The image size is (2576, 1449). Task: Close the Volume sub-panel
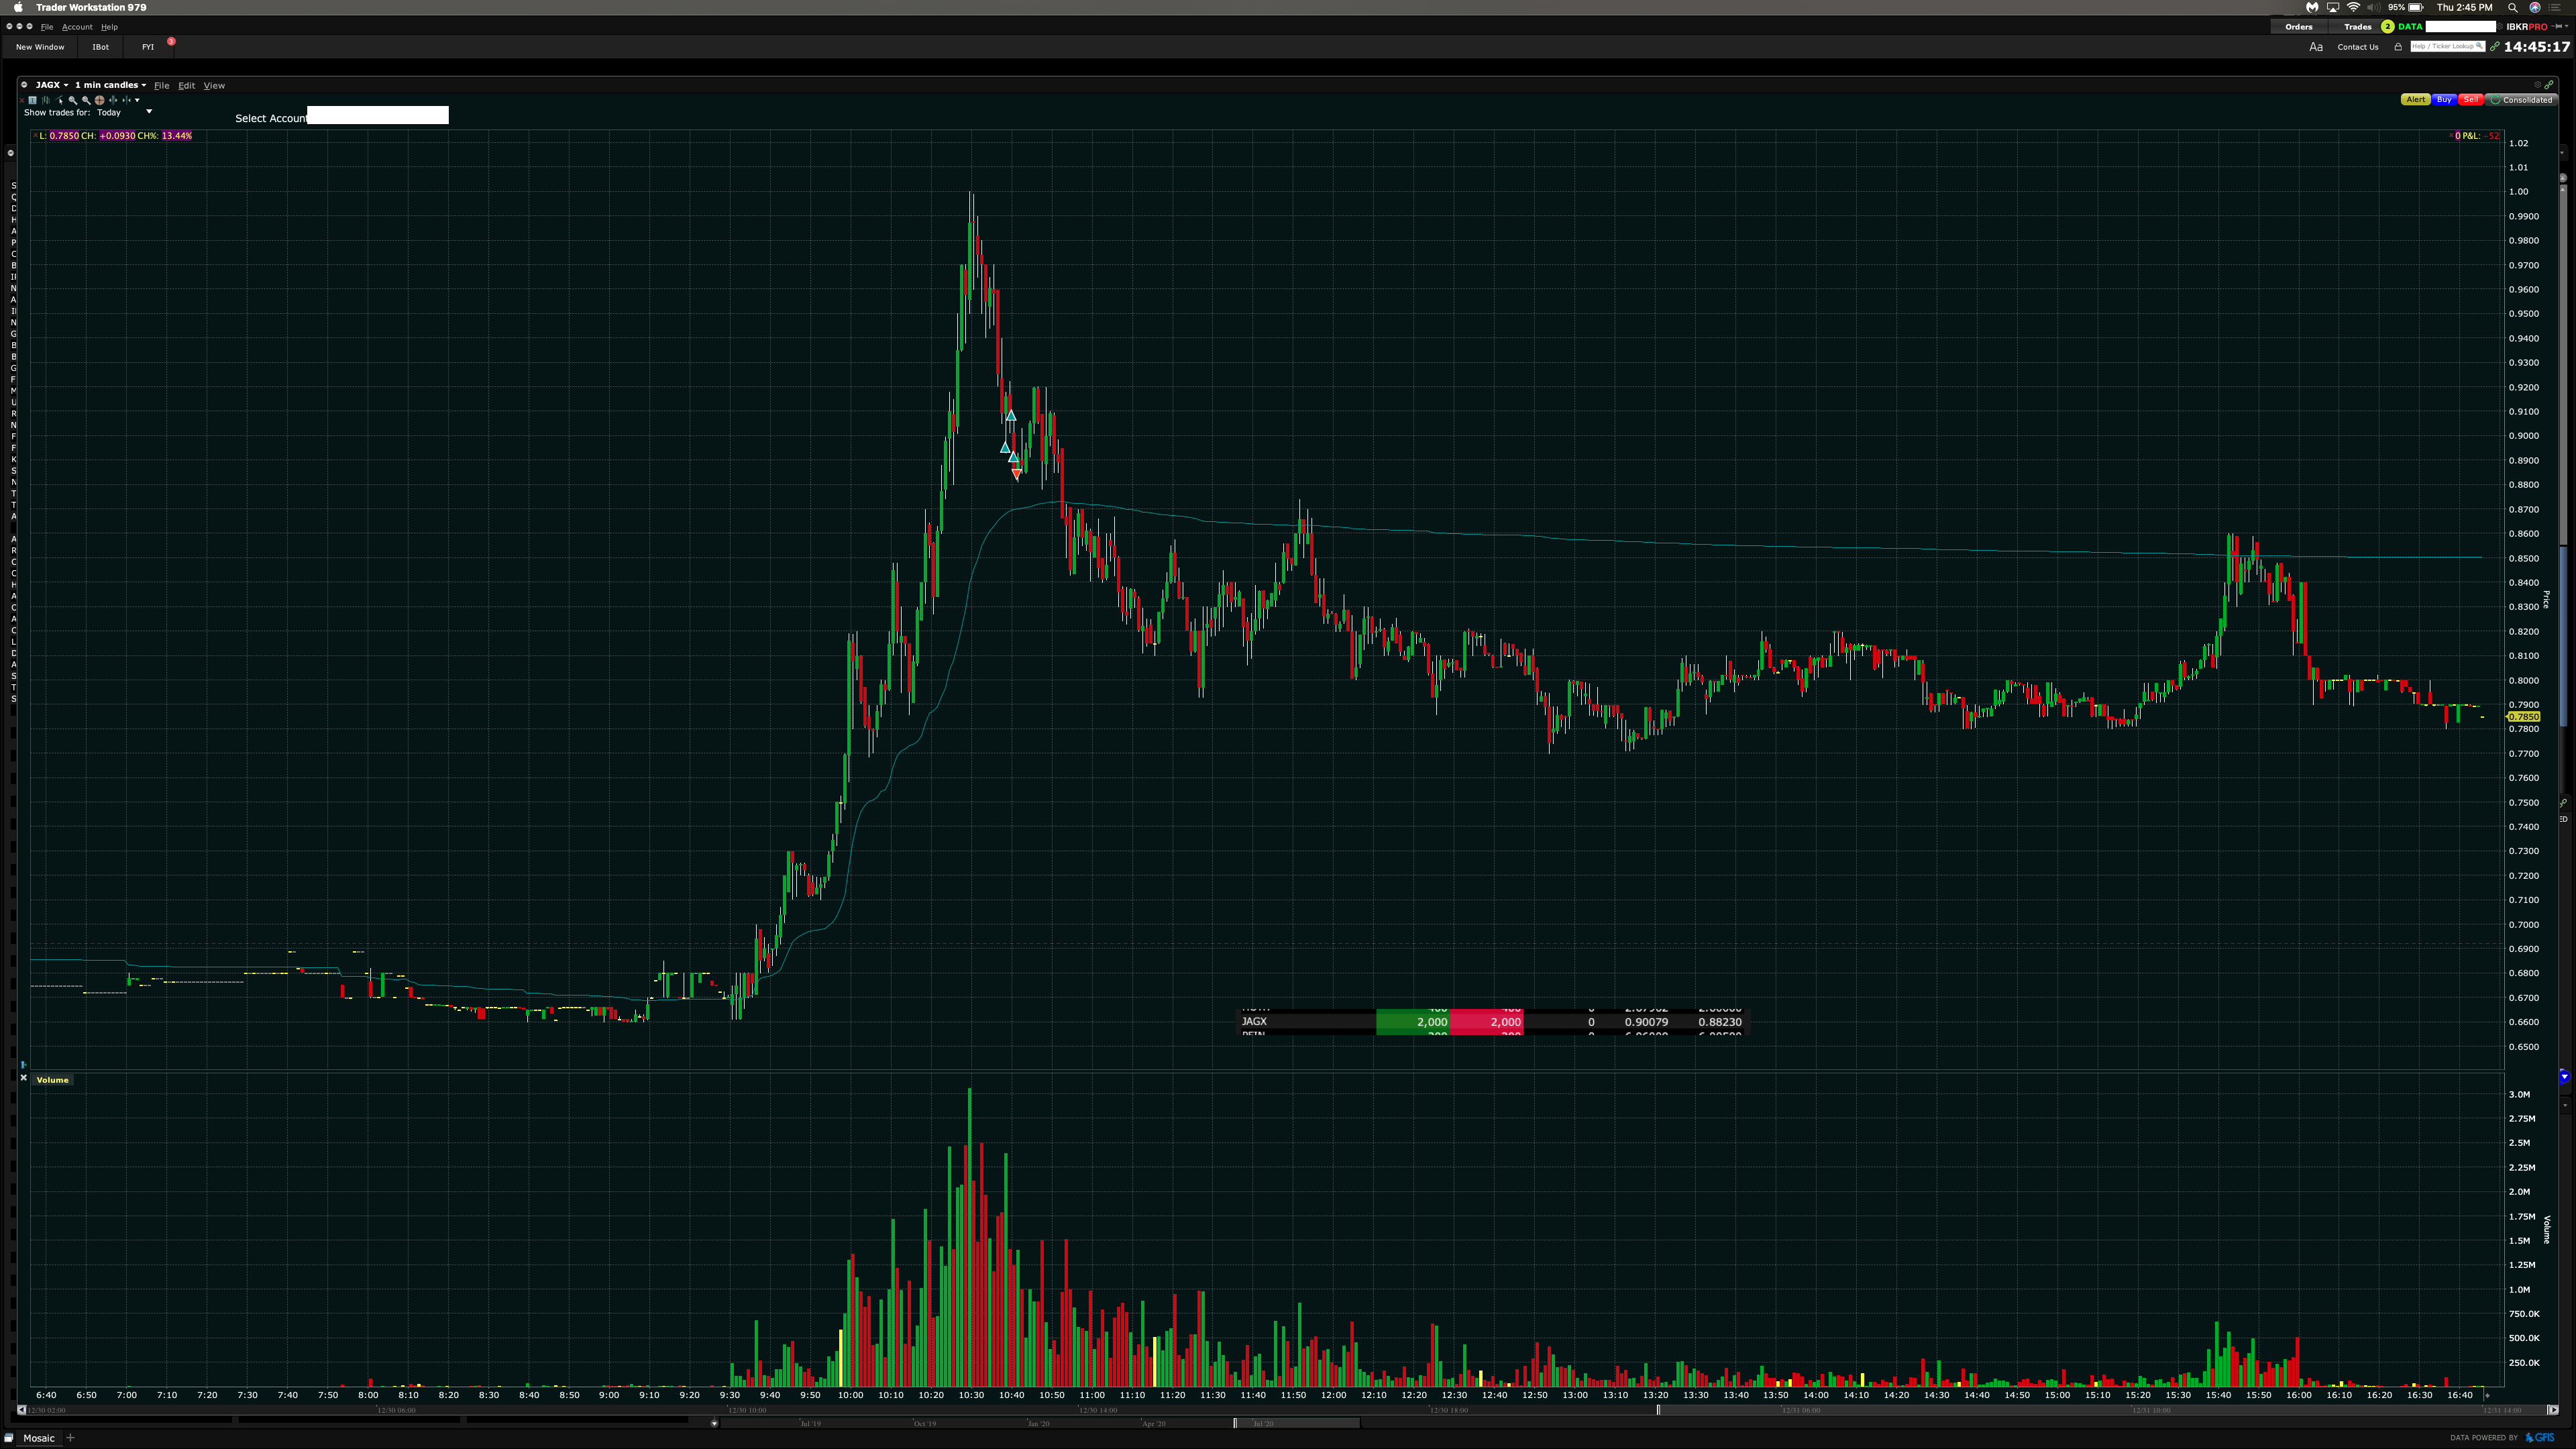click(23, 1078)
